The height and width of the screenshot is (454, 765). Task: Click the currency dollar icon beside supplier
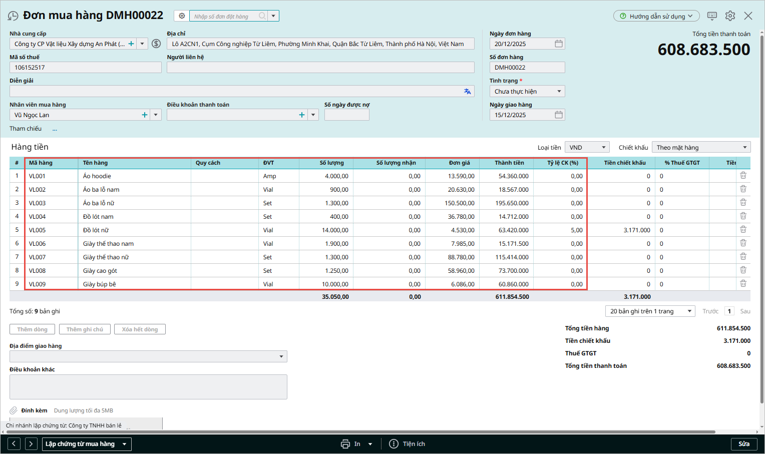tap(156, 44)
